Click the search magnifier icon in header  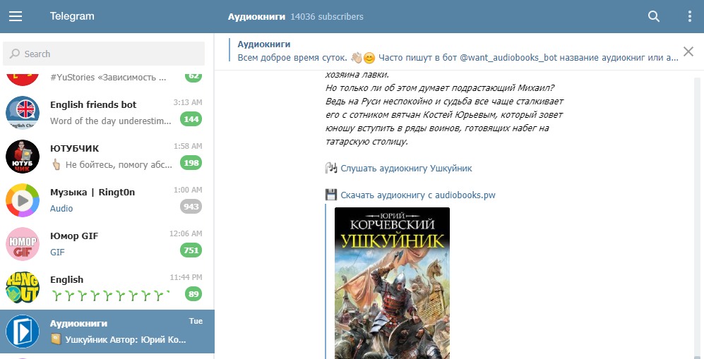(654, 16)
